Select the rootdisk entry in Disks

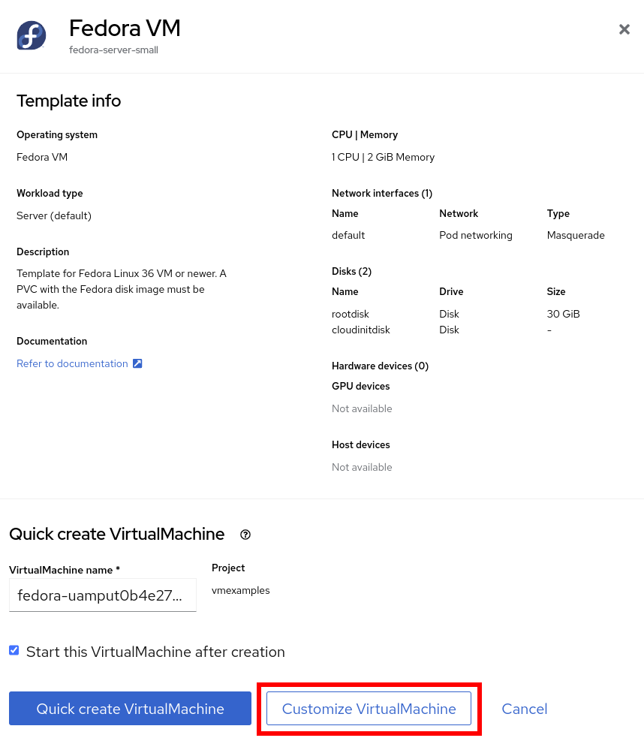tap(351, 314)
